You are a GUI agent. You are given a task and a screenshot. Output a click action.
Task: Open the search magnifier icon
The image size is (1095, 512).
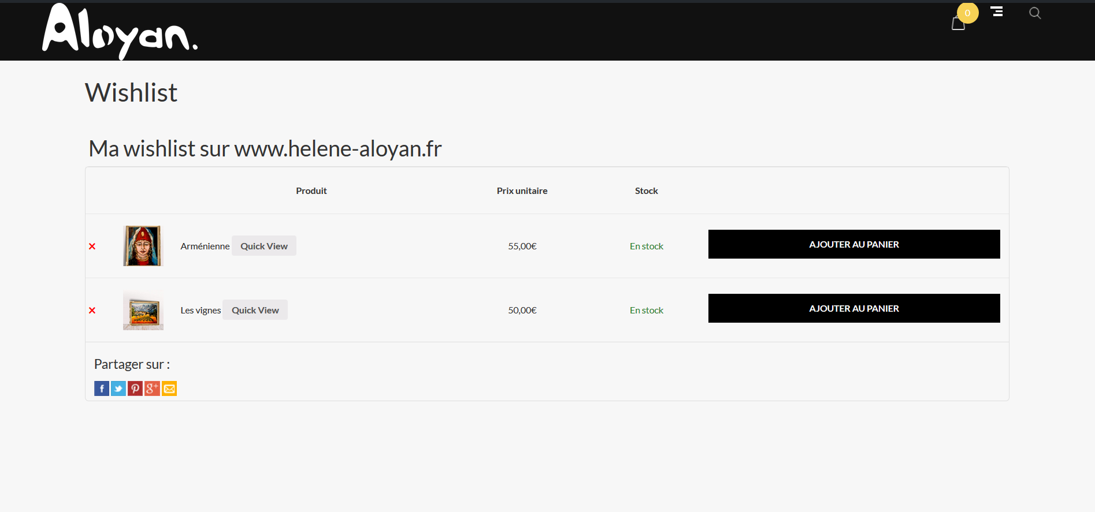1035,13
